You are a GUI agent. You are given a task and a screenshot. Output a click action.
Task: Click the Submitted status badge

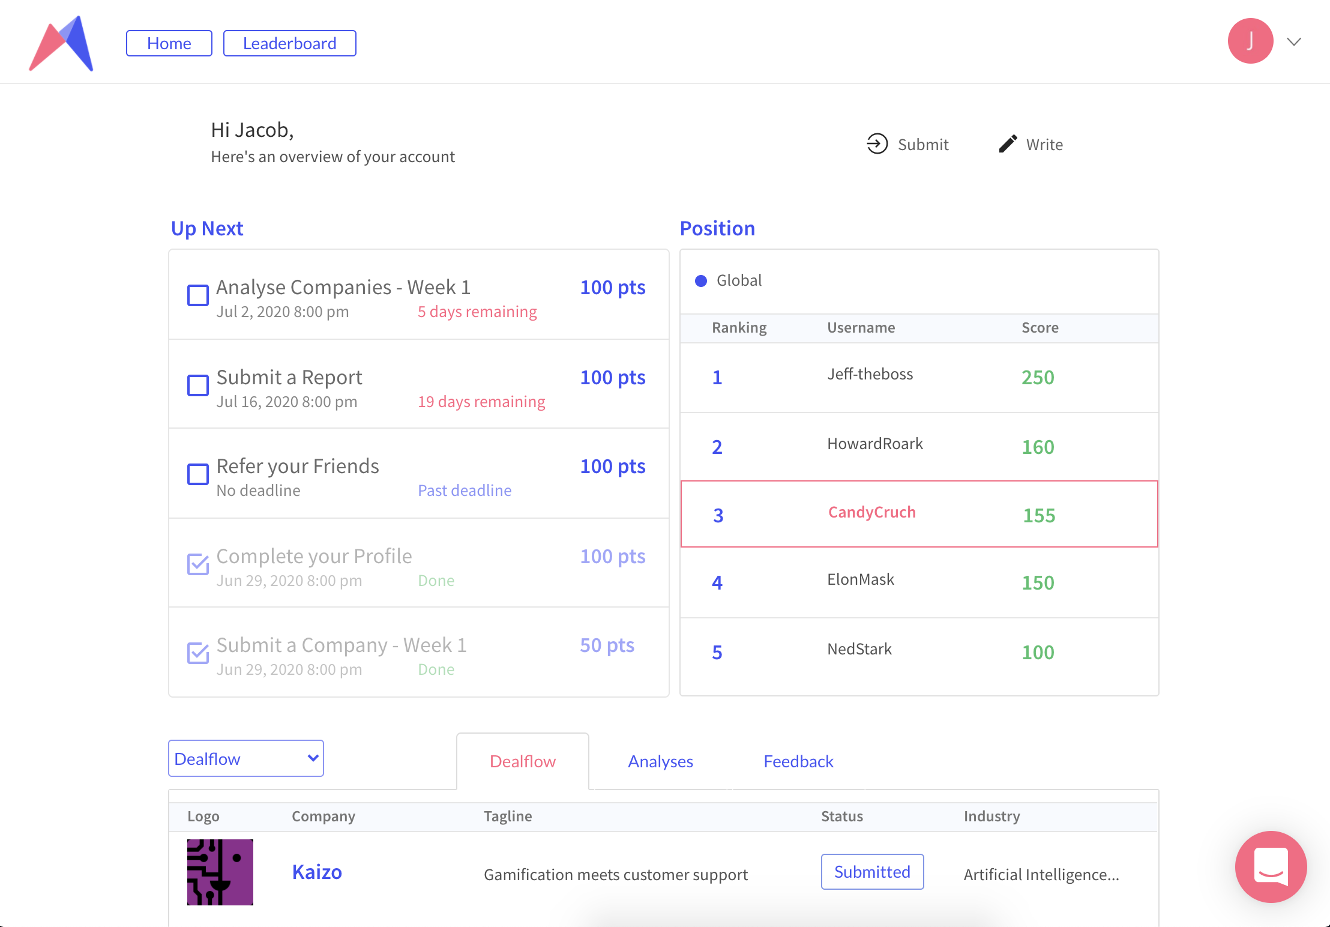pyautogui.click(x=872, y=872)
